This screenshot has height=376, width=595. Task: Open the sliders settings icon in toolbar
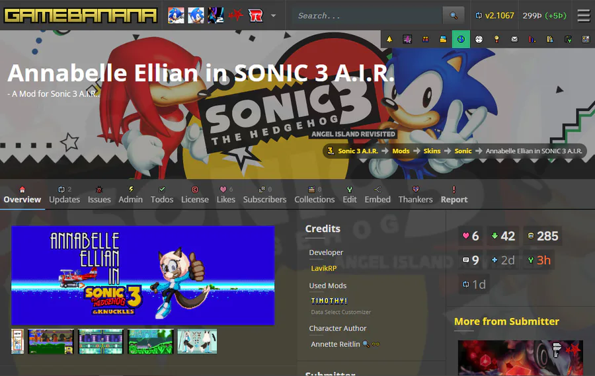point(586,40)
